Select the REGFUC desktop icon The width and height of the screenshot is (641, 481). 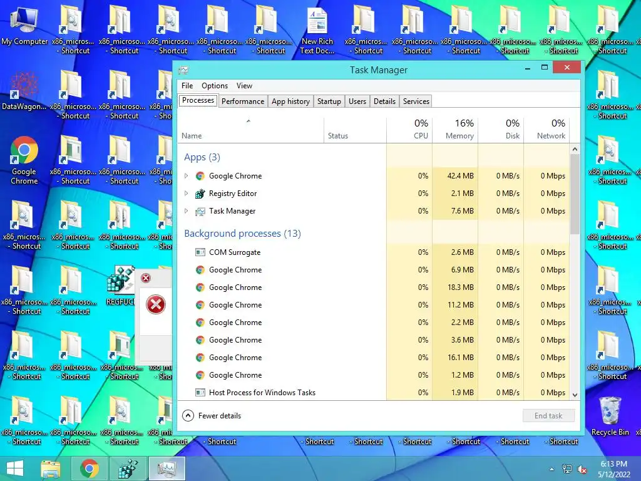tap(120, 286)
